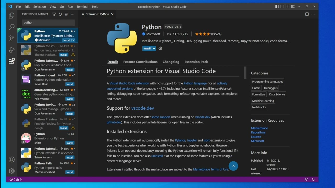The image size is (335, 188).
Task: Click the VS Code logo in title bar
Action: [10, 7]
